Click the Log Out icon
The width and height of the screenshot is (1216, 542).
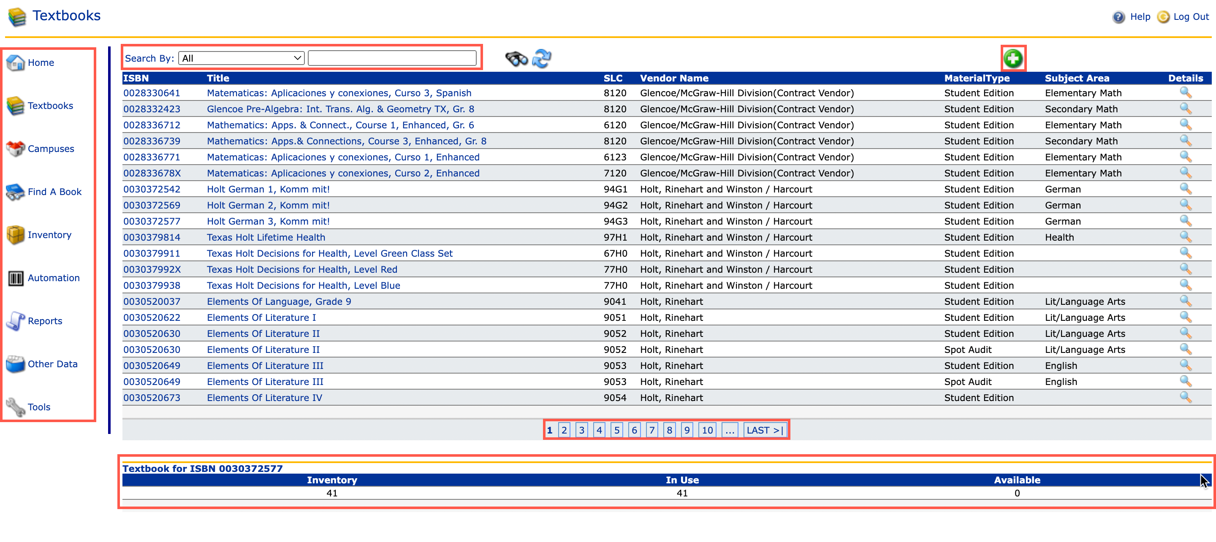[1163, 17]
